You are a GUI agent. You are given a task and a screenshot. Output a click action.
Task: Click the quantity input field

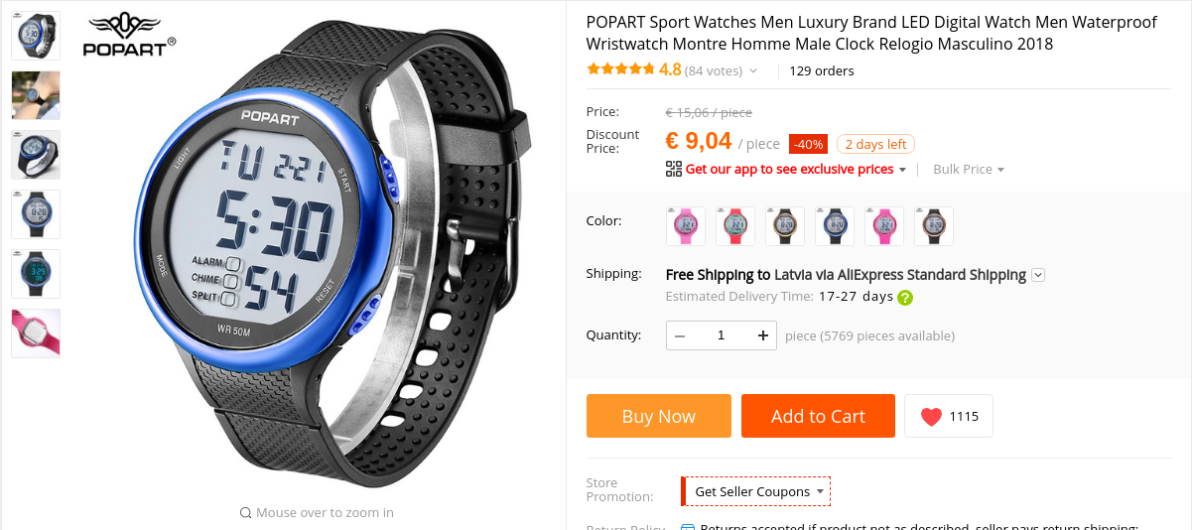coord(722,335)
